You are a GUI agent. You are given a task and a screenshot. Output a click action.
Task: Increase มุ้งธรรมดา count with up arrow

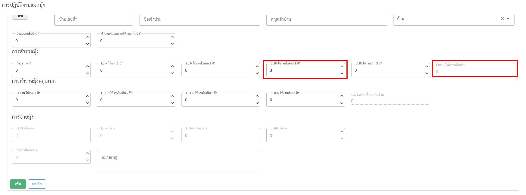click(88, 66)
